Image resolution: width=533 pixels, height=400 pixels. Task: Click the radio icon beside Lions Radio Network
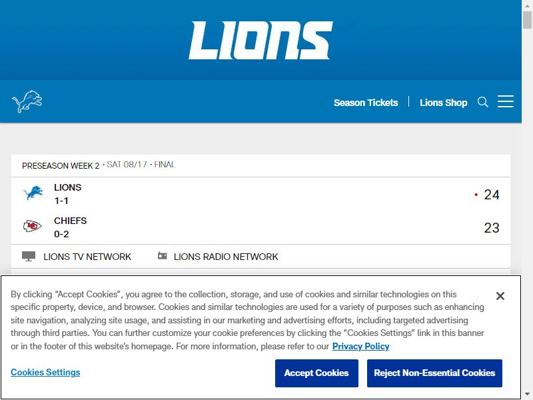(162, 256)
